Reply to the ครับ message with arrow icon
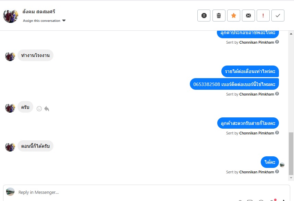Screen dimensions: 294x201 47,109
